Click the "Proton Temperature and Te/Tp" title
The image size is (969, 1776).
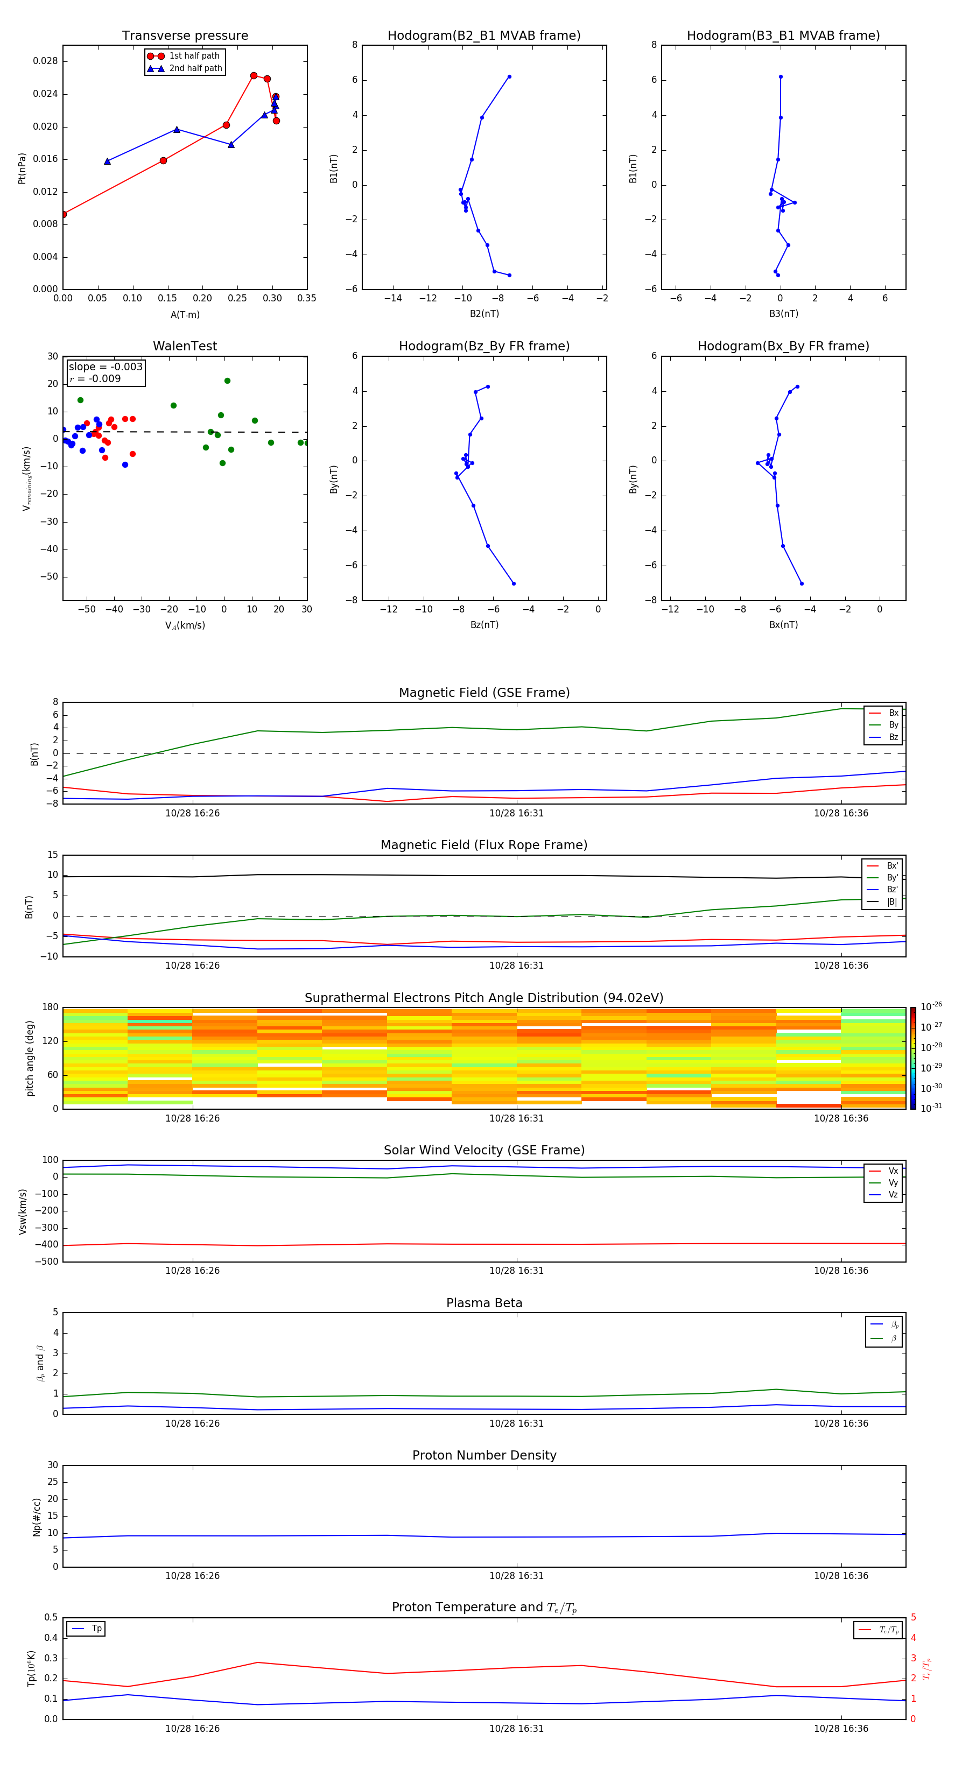tap(484, 1608)
